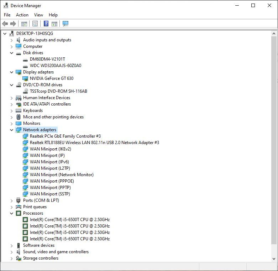Click Scan for hardware changes icon

(65, 24)
